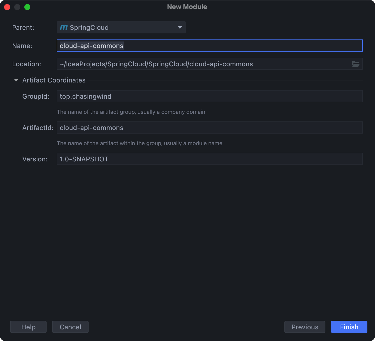Cancel the new module wizard

pyautogui.click(x=70, y=327)
